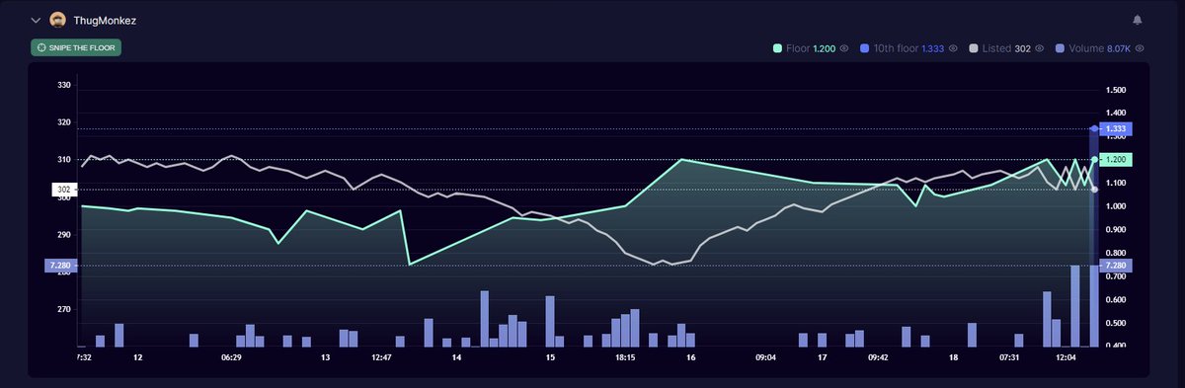Click the 0.900 price axis value
This screenshot has width=1185, height=388.
(1116, 230)
